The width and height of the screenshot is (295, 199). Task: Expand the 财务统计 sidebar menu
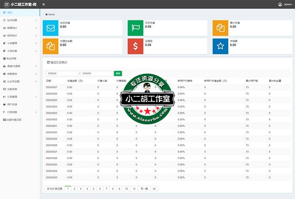(x=20, y=35)
